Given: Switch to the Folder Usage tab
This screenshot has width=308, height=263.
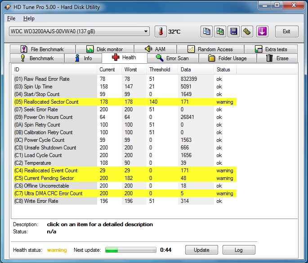Looking at the screenshot, I should click(x=228, y=58).
